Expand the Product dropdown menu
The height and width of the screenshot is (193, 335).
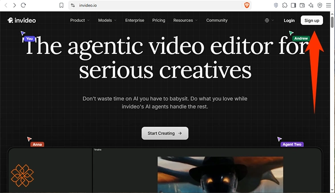[80, 21]
